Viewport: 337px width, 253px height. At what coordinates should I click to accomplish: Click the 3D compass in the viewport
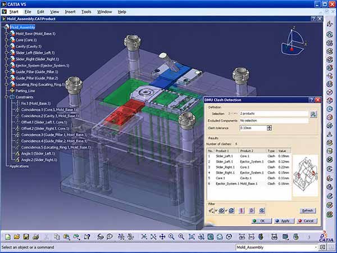(294, 42)
